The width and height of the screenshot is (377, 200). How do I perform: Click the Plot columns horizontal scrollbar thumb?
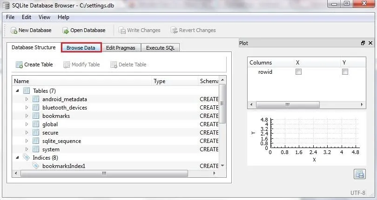288,105
